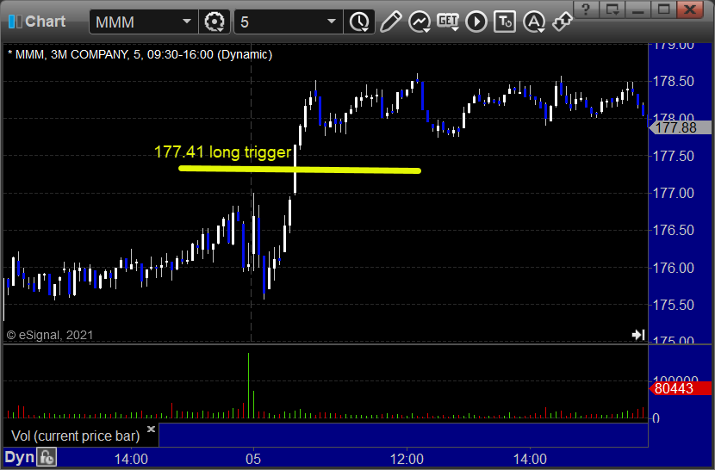Click the 177.00 price axis label
This screenshot has height=470, width=715.
tap(674, 194)
